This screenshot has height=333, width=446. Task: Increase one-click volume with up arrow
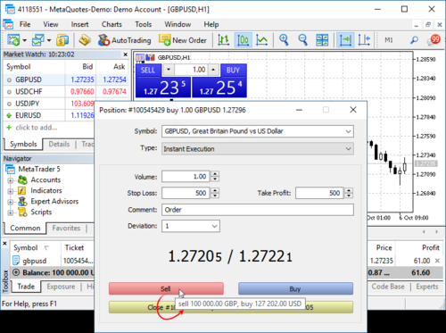coord(213,70)
